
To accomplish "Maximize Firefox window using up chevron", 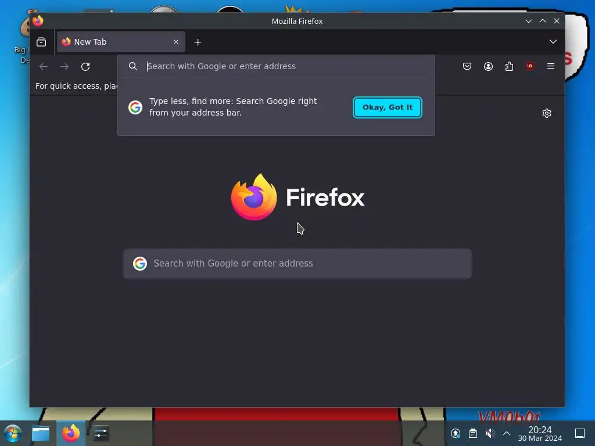I will pos(543,21).
